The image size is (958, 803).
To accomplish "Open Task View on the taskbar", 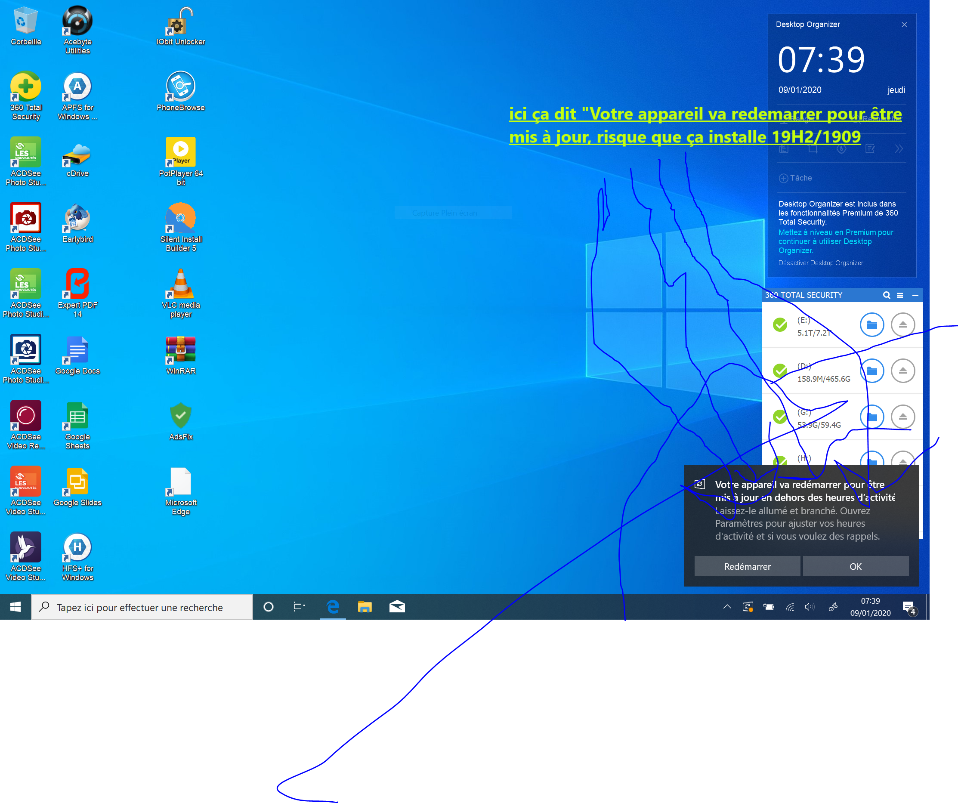I will click(x=299, y=607).
